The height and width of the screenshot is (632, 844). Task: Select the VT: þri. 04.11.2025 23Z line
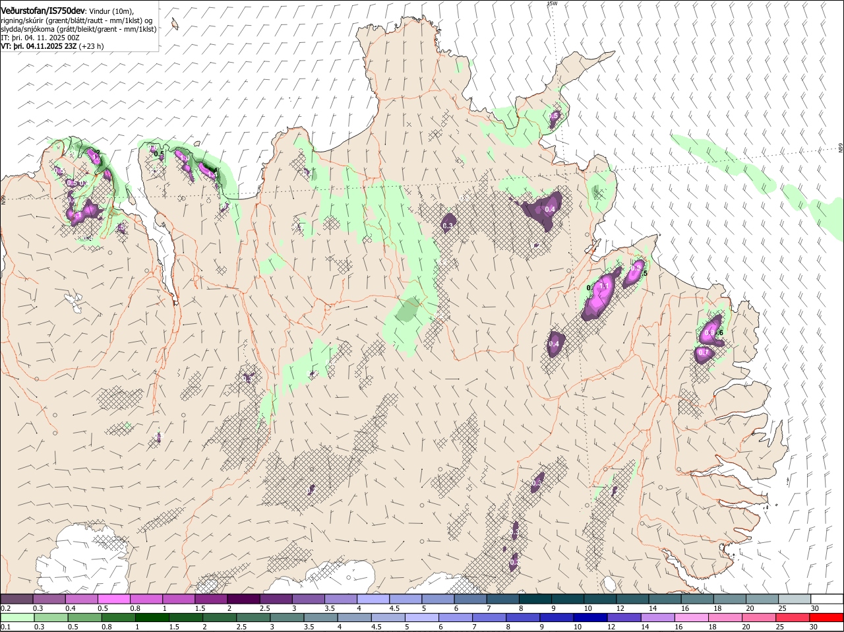52,46
